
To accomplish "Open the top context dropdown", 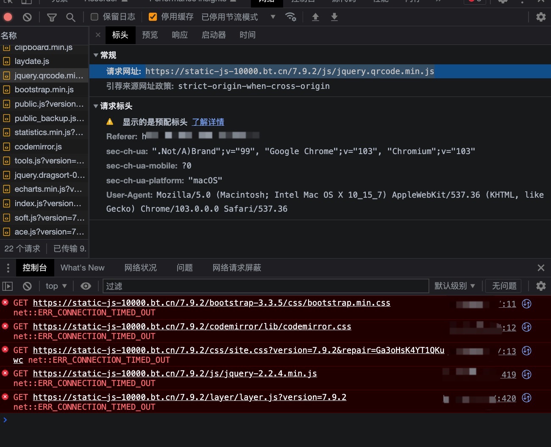I will point(56,286).
